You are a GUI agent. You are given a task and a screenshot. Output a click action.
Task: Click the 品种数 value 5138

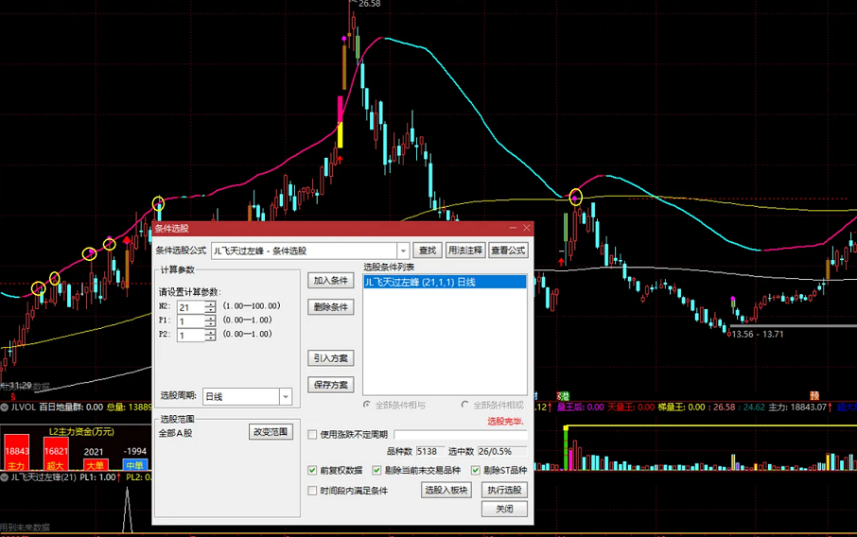429,451
